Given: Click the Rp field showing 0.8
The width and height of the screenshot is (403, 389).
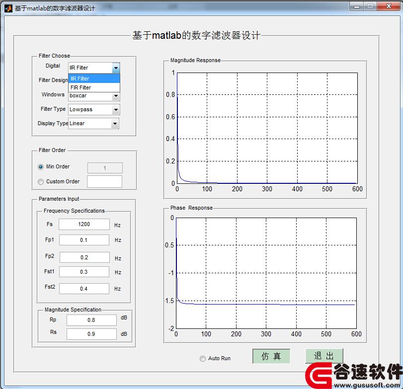Looking at the screenshot, I should pyautogui.click(x=91, y=320).
